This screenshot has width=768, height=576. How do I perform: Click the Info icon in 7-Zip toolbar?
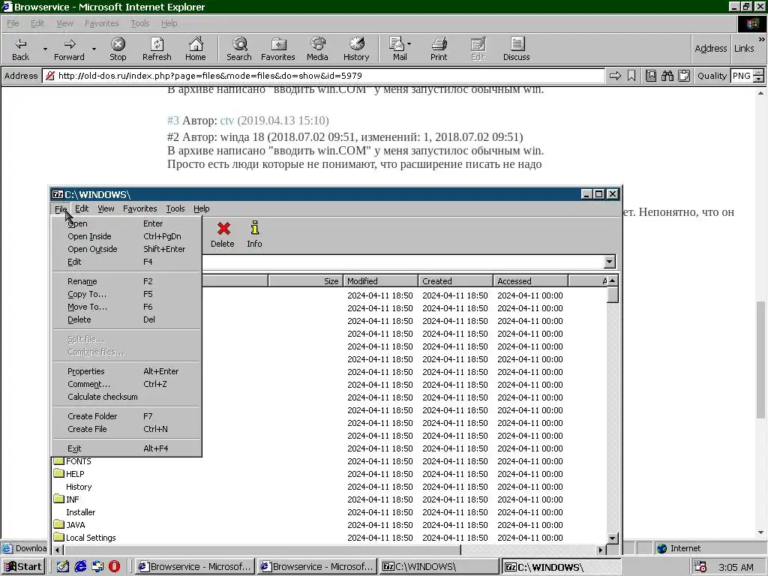tap(254, 234)
